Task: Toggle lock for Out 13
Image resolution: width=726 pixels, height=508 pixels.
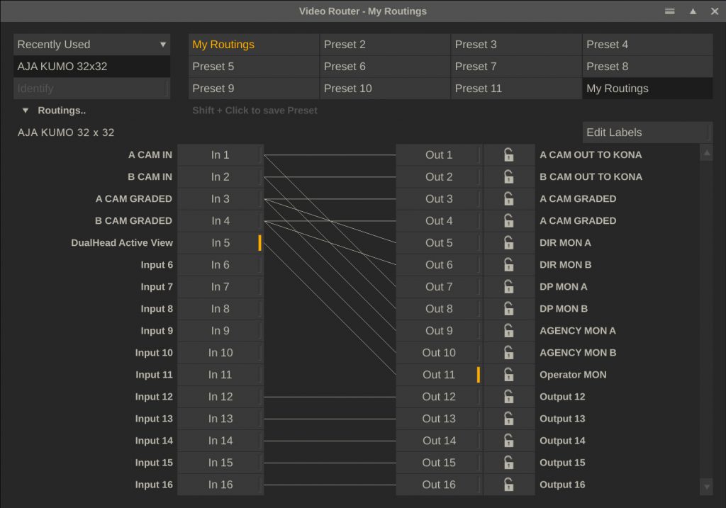Action: click(508, 418)
